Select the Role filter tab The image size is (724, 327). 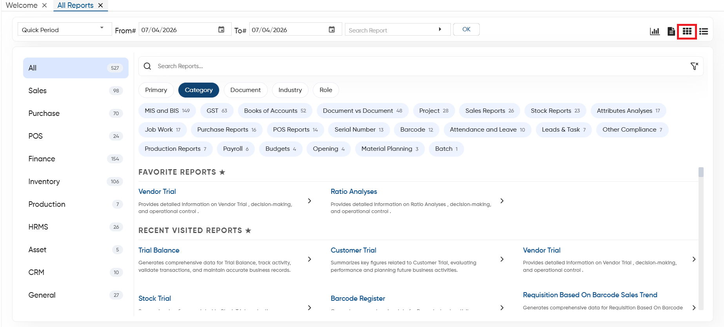(x=326, y=90)
